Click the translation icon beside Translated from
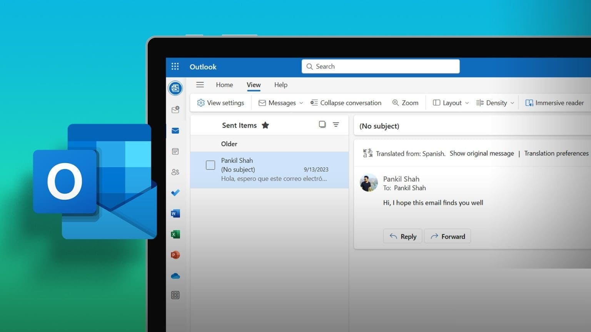 click(367, 153)
